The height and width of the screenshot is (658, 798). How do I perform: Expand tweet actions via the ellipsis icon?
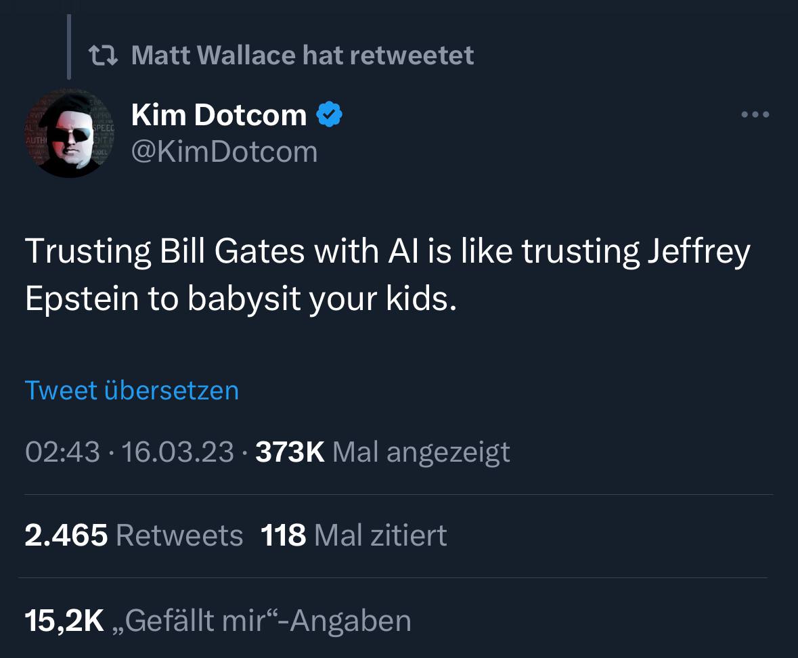click(755, 115)
